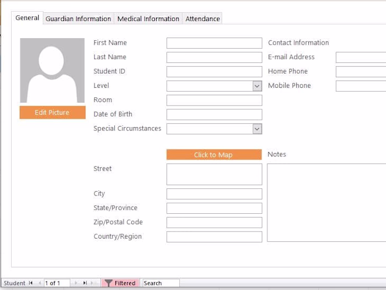Jump to the last student record
The height and width of the screenshot is (290, 386).
[85, 283]
